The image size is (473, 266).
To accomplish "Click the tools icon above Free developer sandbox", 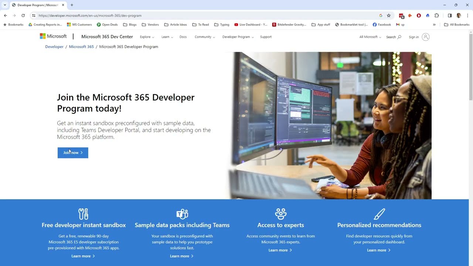I will point(84,214).
